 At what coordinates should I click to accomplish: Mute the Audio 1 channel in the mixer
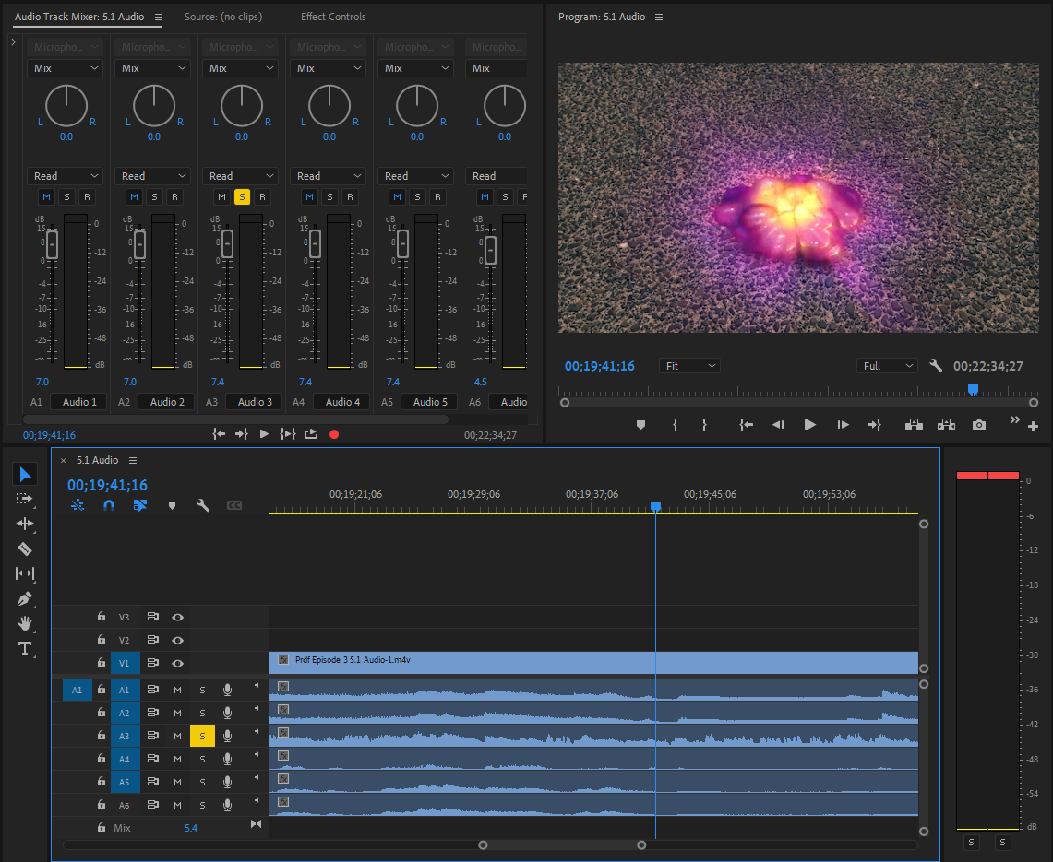[46, 196]
